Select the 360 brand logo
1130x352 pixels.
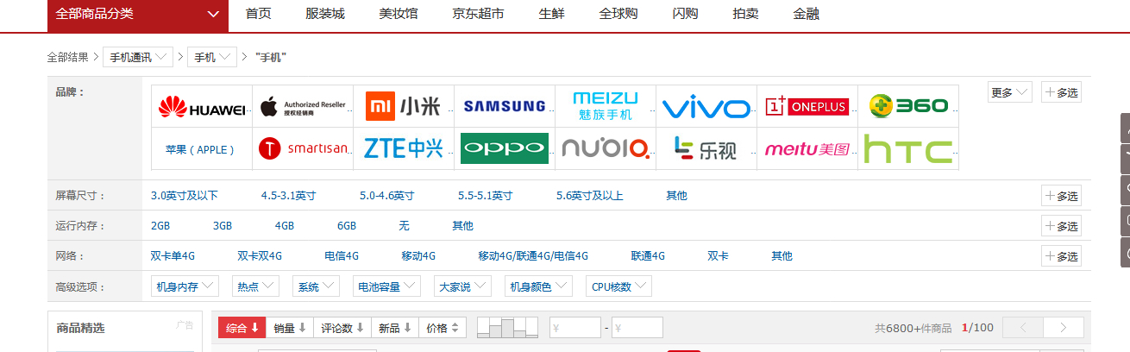(x=908, y=106)
